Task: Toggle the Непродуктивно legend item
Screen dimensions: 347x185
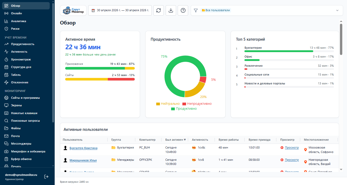Action: pyautogui.click(x=197, y=104)
